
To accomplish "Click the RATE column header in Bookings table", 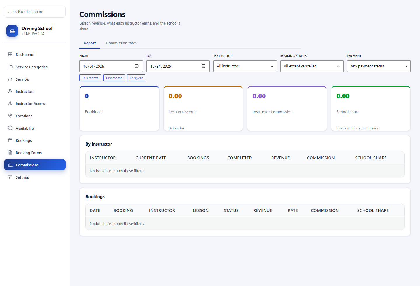I will (x=293, y=210).
